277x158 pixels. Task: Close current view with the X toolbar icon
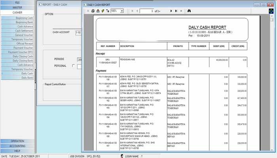pos(88,11)
